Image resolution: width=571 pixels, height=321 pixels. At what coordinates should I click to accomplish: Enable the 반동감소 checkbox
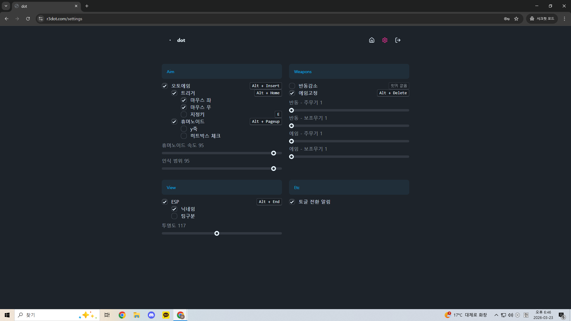(292, 86)
